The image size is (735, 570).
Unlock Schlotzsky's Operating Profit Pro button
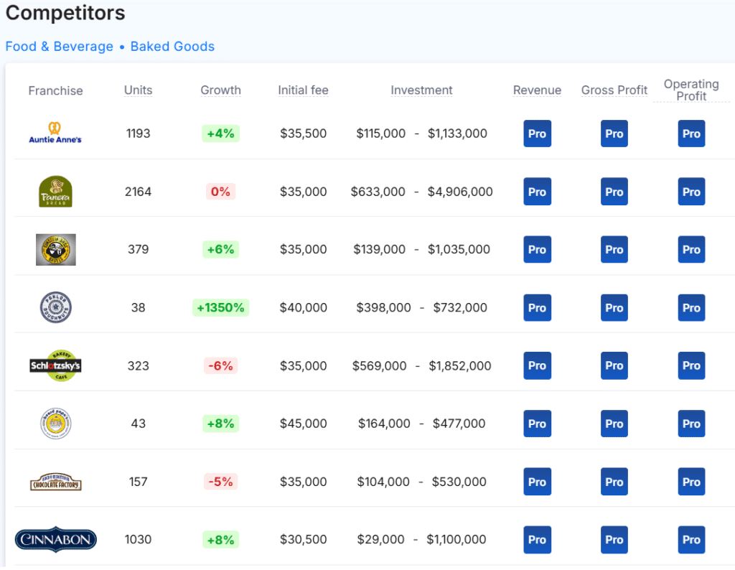coord(691,365)
